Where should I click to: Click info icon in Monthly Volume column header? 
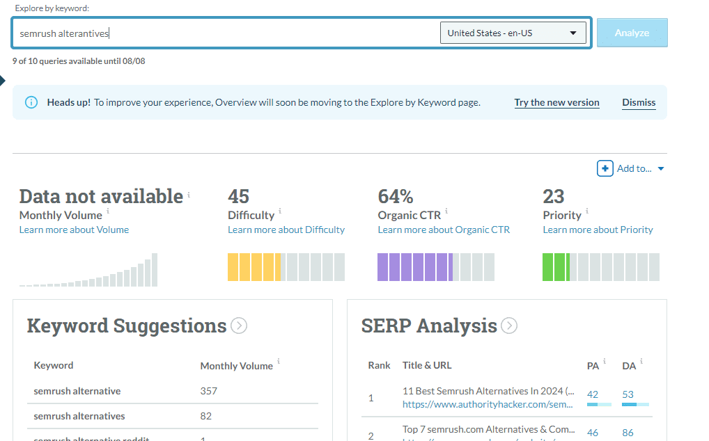pyautogui.click(x=279, y=361)
